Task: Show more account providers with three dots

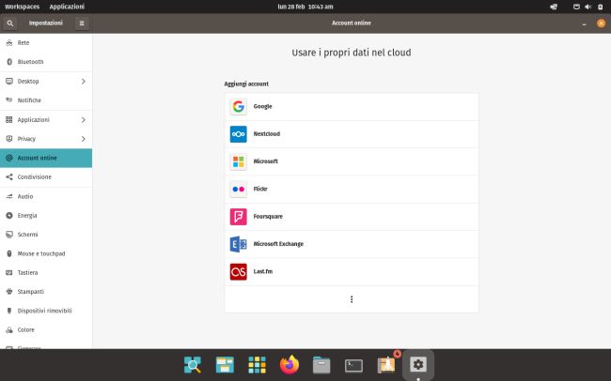Action: [x=352, y=299]
